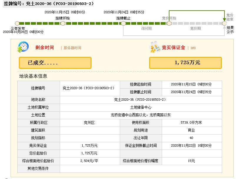
Task: Select the 竞价开始 timeline node
Action: pos(169,23)
